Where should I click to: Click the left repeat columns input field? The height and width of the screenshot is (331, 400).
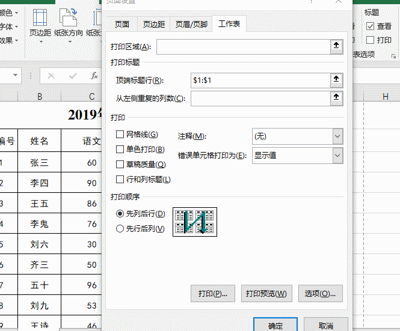(260, 99)
